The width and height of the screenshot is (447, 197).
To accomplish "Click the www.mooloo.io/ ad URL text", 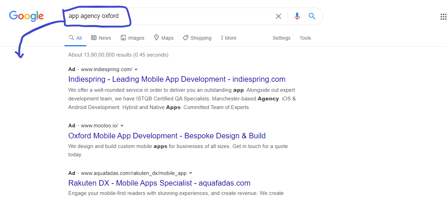I will coord(99,126).
